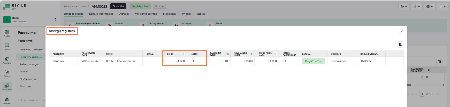Click the Dokumento Nr. column header
Screen dimensions: 450x107
click(369, 54)
